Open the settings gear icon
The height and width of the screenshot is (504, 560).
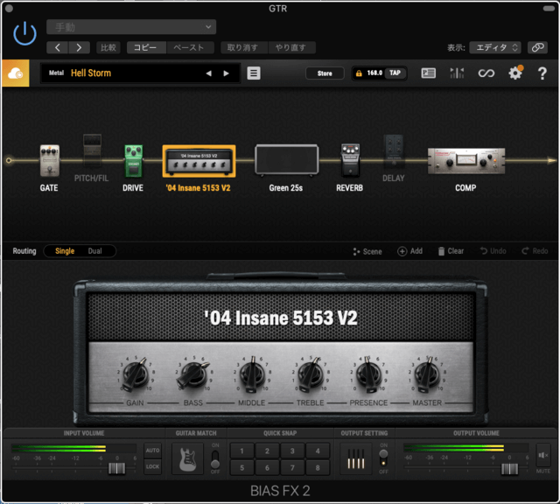[515, 73]
